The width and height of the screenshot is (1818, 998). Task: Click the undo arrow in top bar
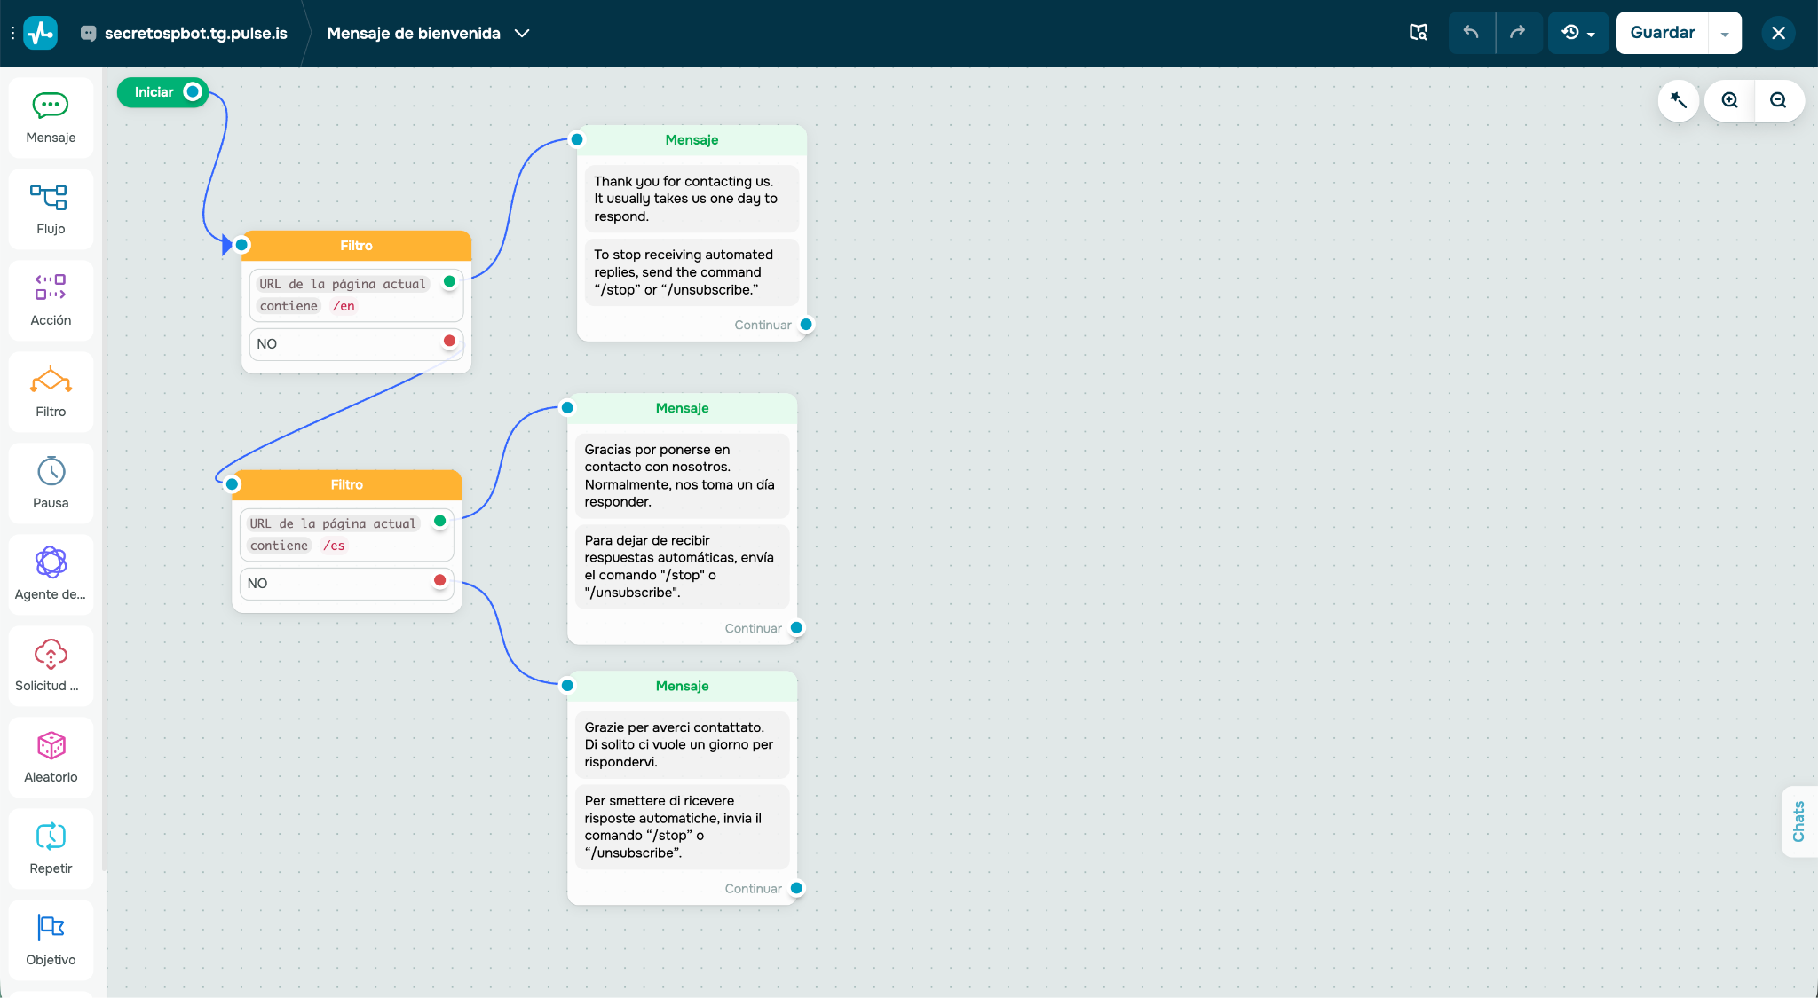click(1471, 33)
